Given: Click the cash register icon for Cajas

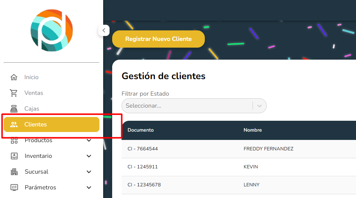Looking at the screenshot, I should pos(14,109).
